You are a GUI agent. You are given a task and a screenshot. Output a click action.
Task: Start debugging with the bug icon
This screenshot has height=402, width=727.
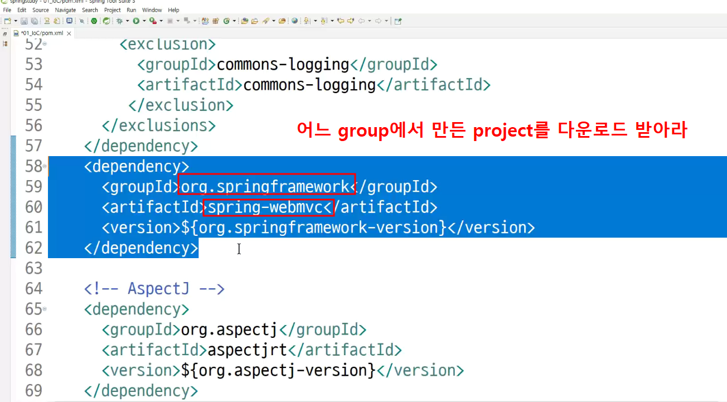119,21
